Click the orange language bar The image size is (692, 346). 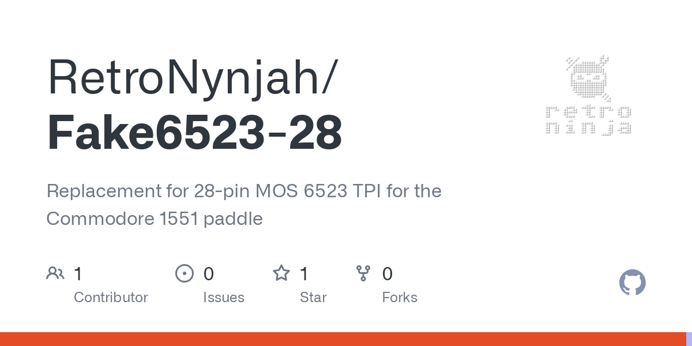(343, 339)
